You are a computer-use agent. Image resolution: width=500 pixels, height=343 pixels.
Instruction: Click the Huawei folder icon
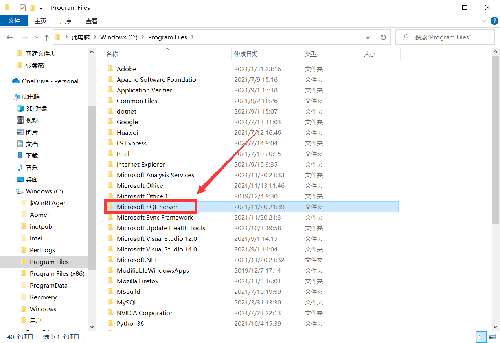point(110,132)
